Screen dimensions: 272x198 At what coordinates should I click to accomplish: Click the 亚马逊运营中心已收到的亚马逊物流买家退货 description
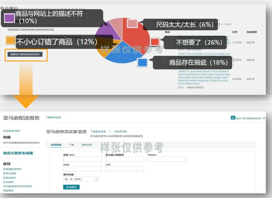(117, 136)
